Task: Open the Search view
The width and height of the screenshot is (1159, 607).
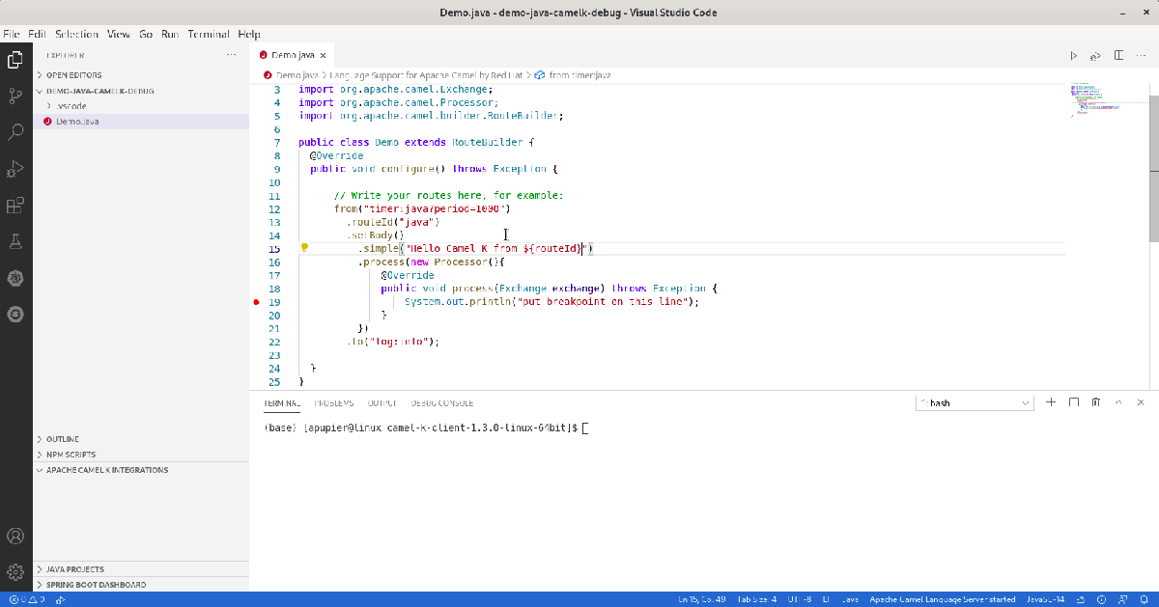Action: [x=15, y=132]
